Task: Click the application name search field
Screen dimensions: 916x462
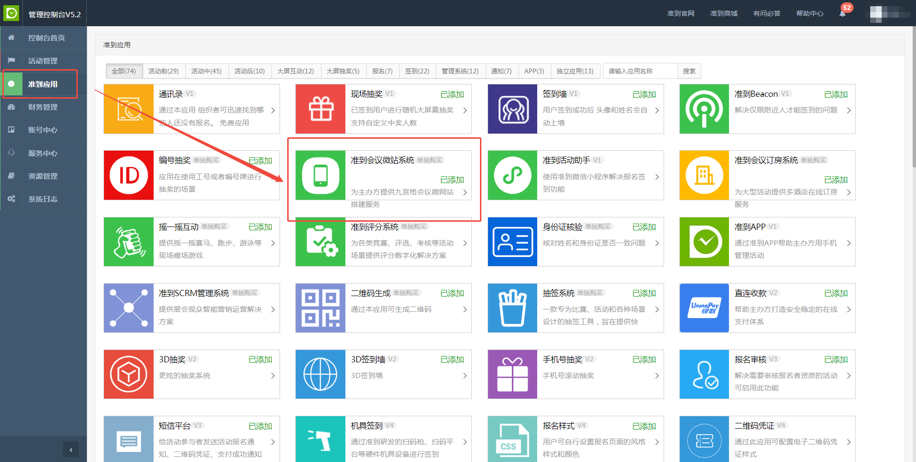Action: tap(640, 71)
